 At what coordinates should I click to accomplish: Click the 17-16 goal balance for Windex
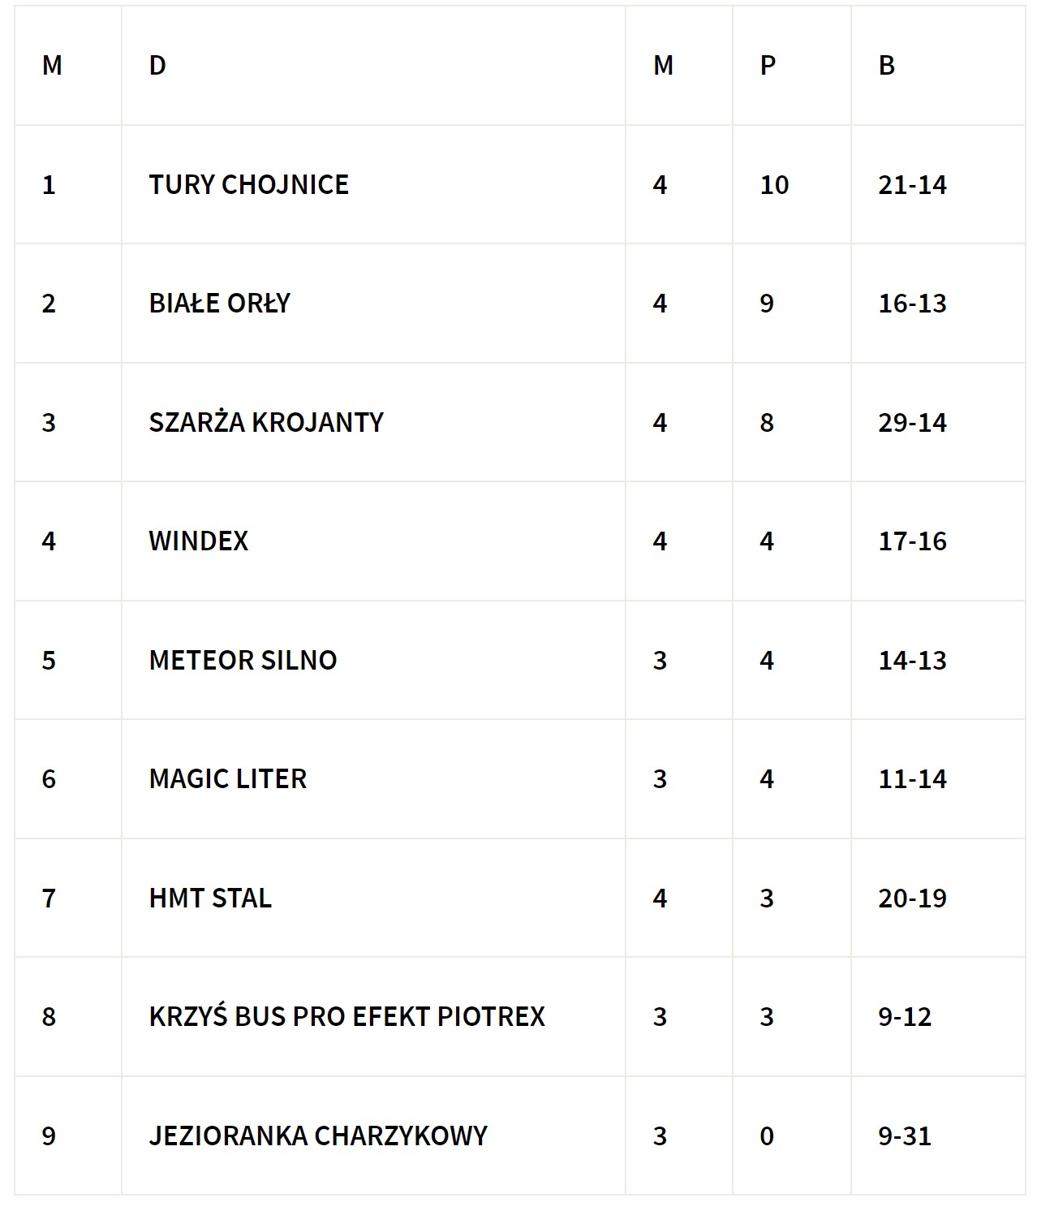[912, 541]
